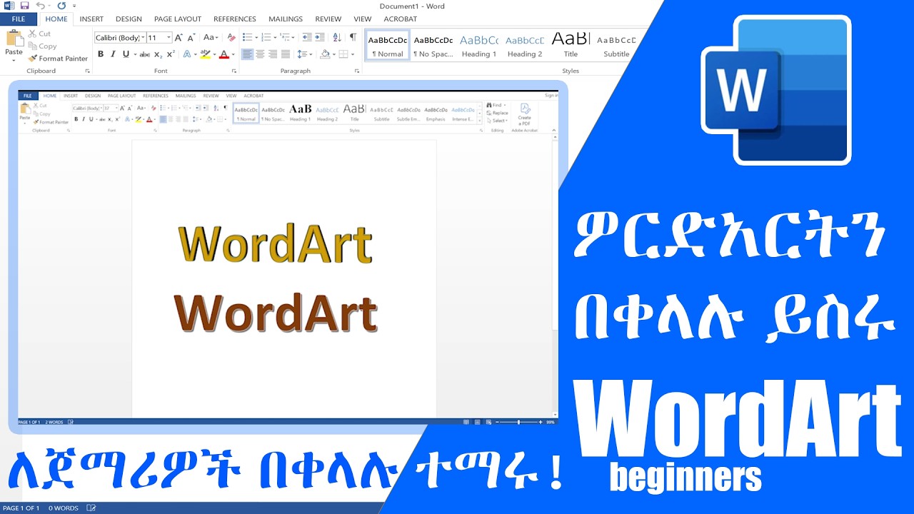Enable Center alignment in the top ribbon
This screenshot has height=514, width=914.
[260, 54]
